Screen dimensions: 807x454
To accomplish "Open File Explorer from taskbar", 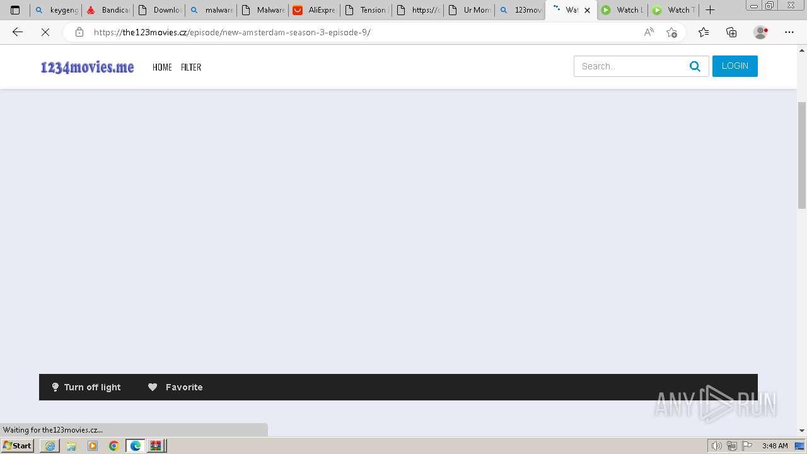I will [71, 446].
